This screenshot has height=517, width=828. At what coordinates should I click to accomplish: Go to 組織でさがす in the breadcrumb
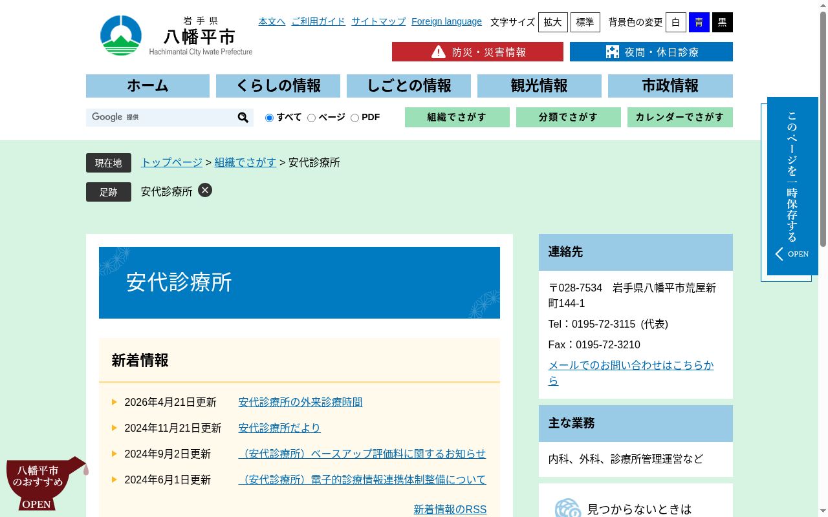click(x=245, y=163)
